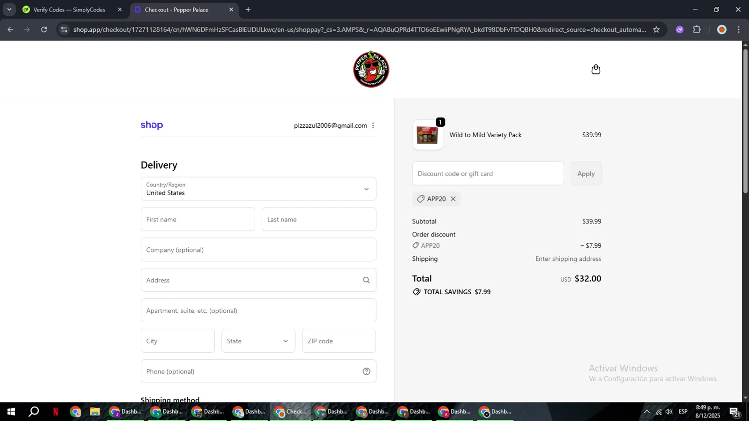749x421 pixels.
Task: Open Netflix from taskbar
Action: 55,412
